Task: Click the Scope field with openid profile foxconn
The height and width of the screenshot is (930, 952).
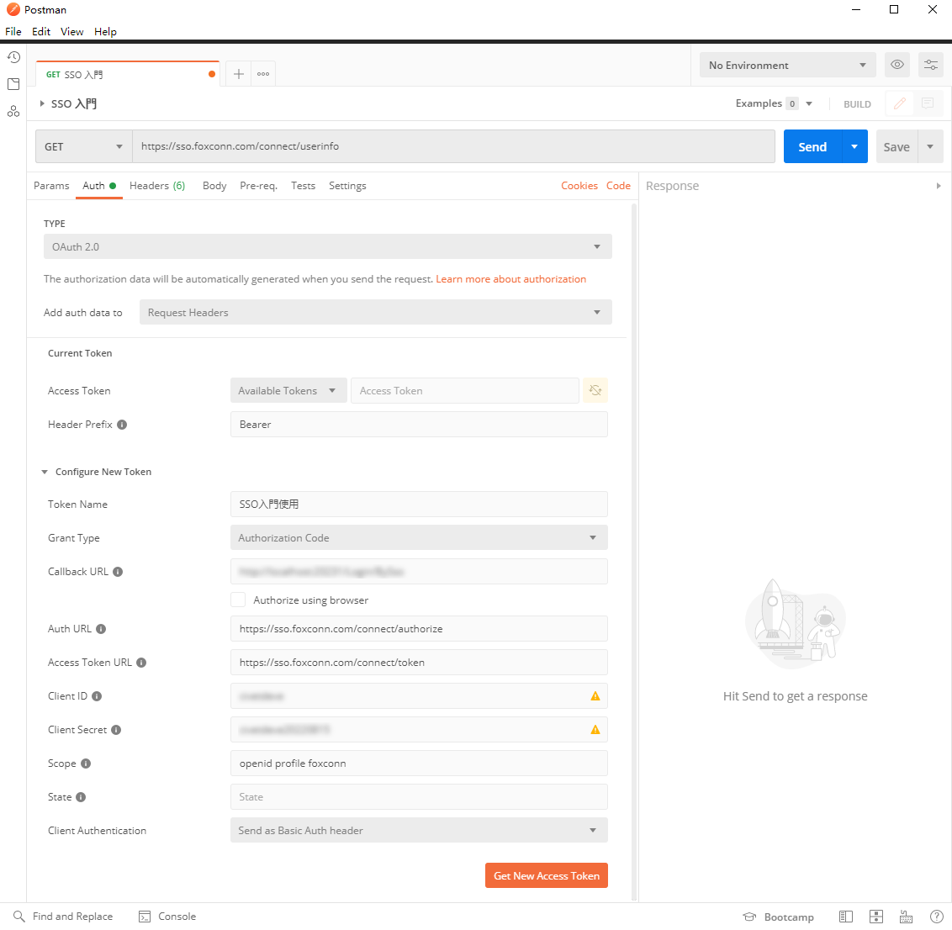Action: tap(419, 763)
